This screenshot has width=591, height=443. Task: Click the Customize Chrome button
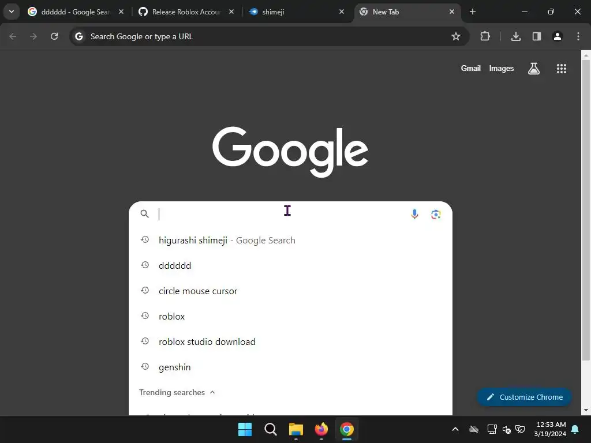[524, 397]
